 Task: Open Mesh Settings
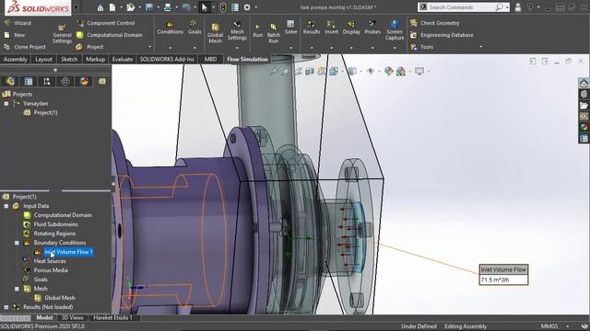[237, 30]
